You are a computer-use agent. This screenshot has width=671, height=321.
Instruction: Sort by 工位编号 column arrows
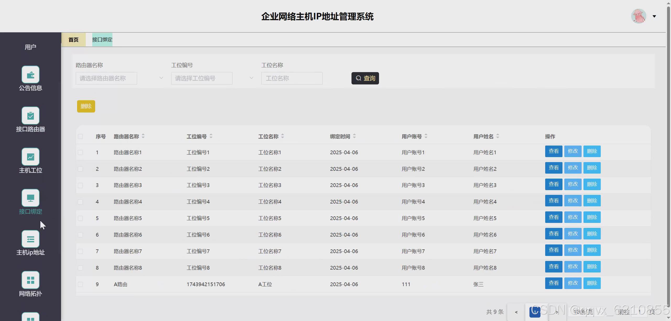click(x=211, y=136)
